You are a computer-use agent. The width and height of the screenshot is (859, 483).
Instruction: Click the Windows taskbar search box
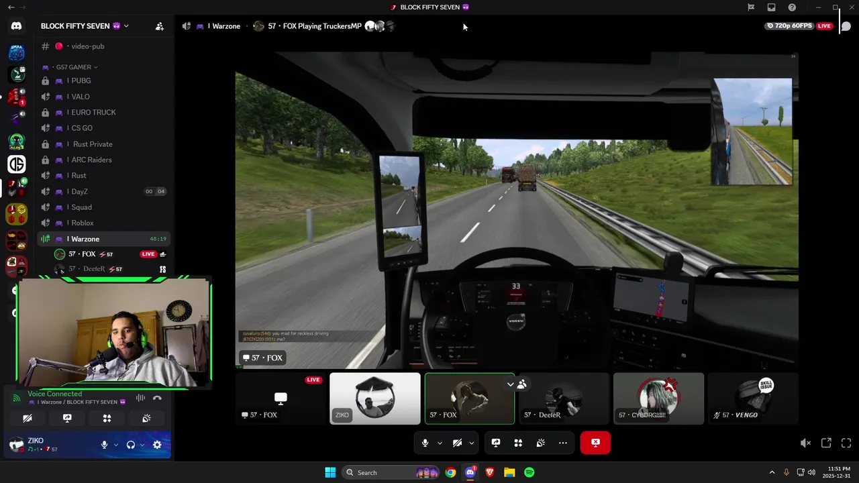391,472
